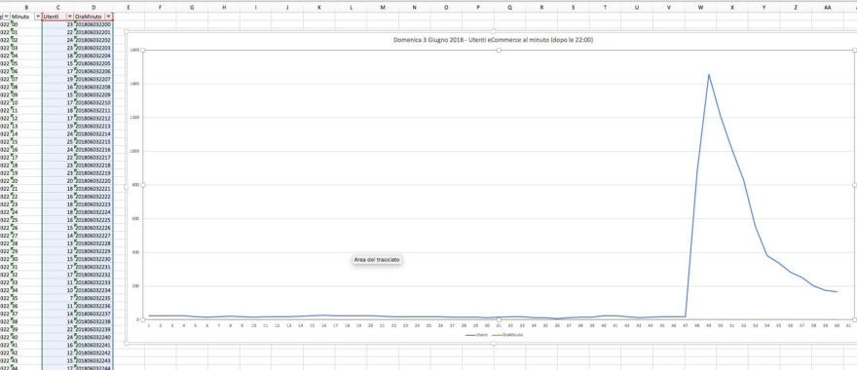Select Utenti value 10 beside 201806032234
The width and height of the screenshot is (857, 370).
[57, 291]
